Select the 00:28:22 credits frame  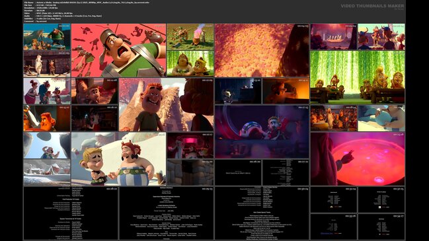pos(71,213)
